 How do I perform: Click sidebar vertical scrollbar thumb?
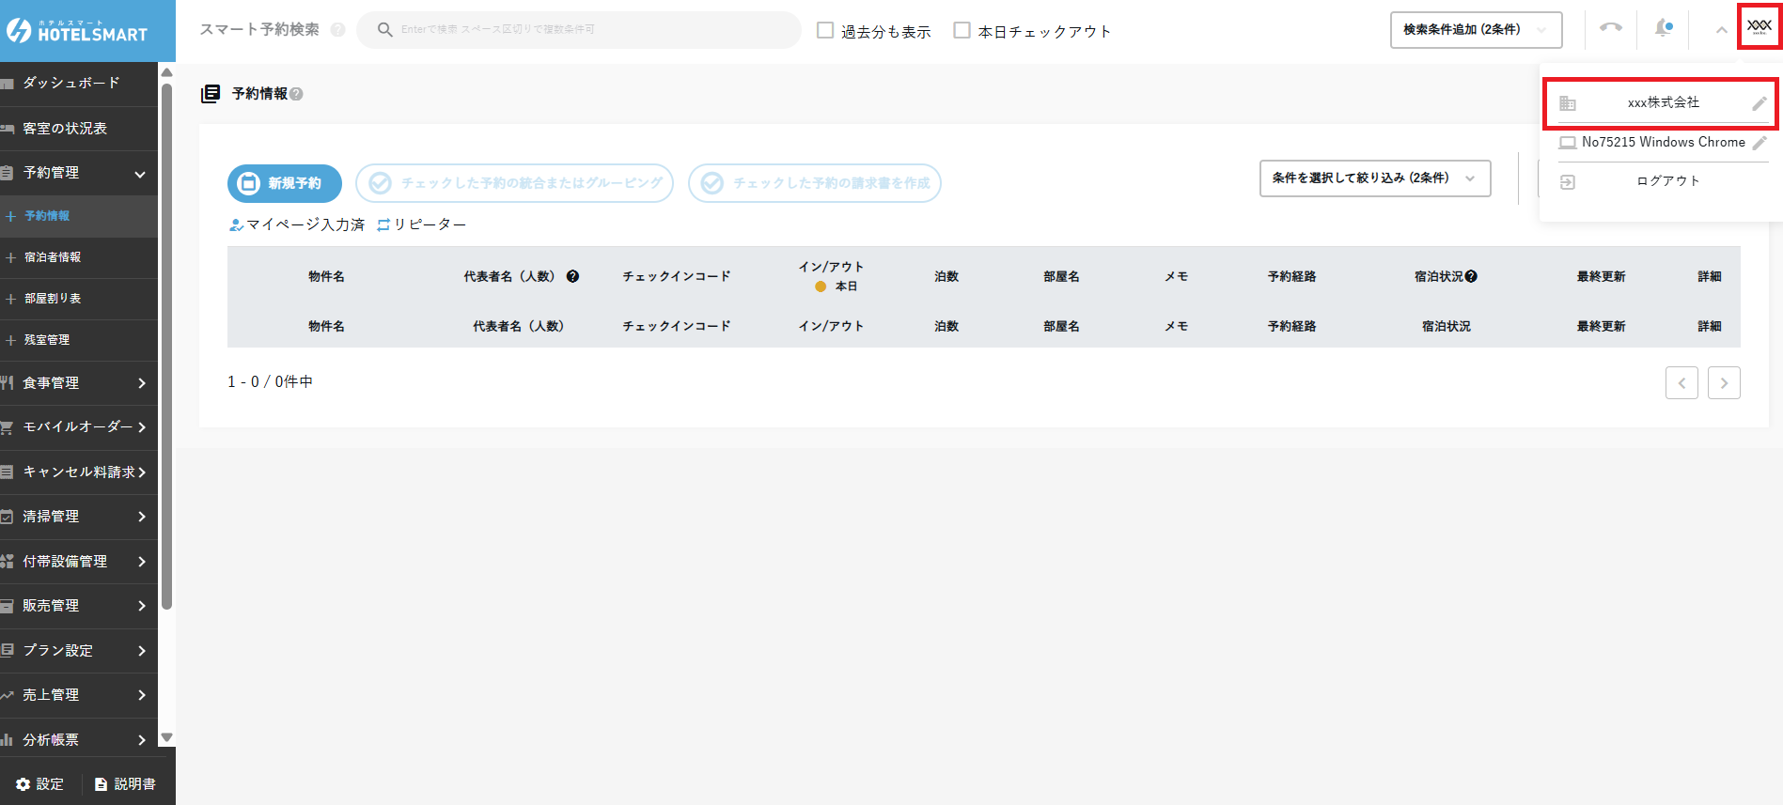(166, 348)
